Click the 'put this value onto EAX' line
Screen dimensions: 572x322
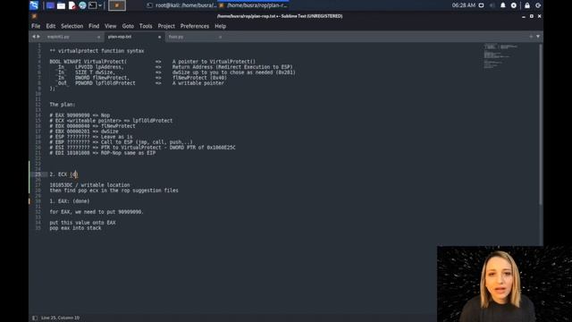pyautogui.click(x=82, y=223)
